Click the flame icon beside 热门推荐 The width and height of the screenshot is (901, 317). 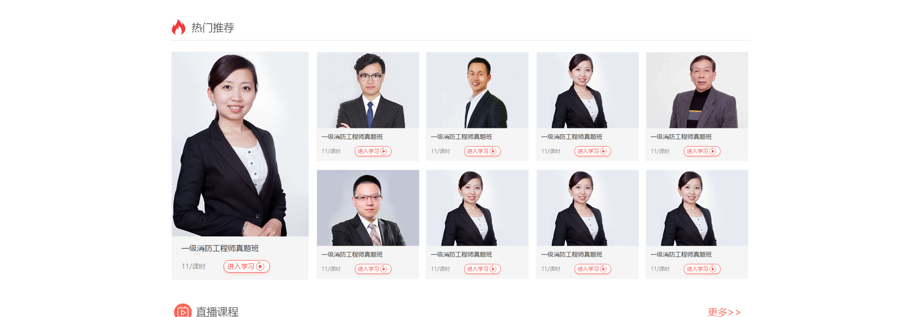(x=179, y=27)
